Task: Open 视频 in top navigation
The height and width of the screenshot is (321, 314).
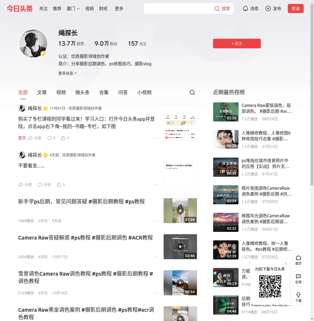Action: (x=89, y=8)
